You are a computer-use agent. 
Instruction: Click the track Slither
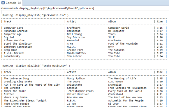[9, 94]
